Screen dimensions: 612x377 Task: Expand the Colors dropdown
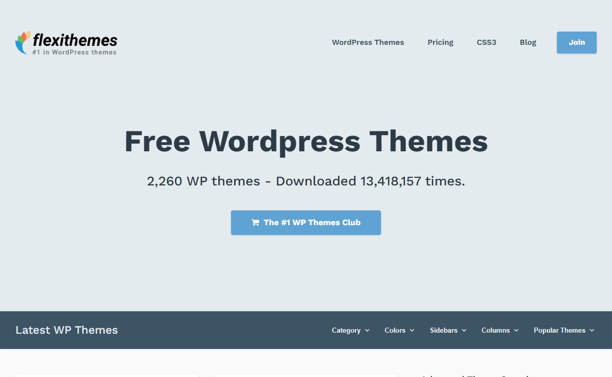tap(399, 330)
